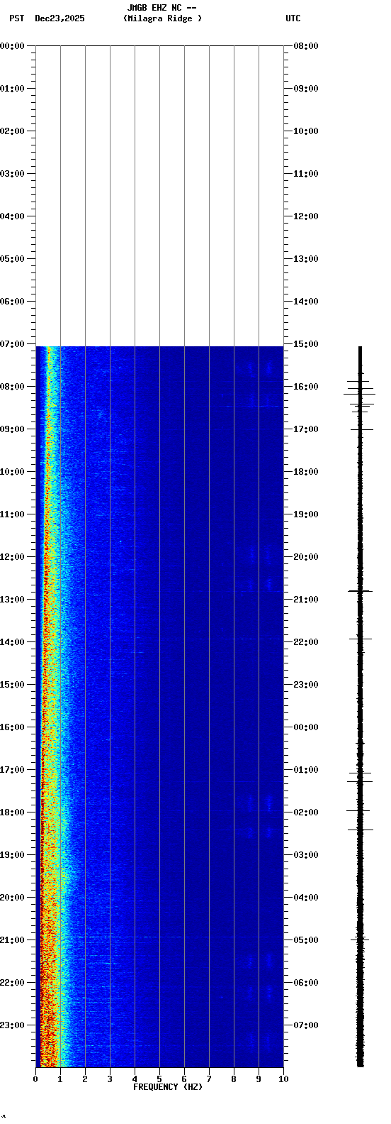The width and height of the screenshot is (391, 1124).
Task: Click the frequency axis tick '10'
Action: pos(283,1079)
